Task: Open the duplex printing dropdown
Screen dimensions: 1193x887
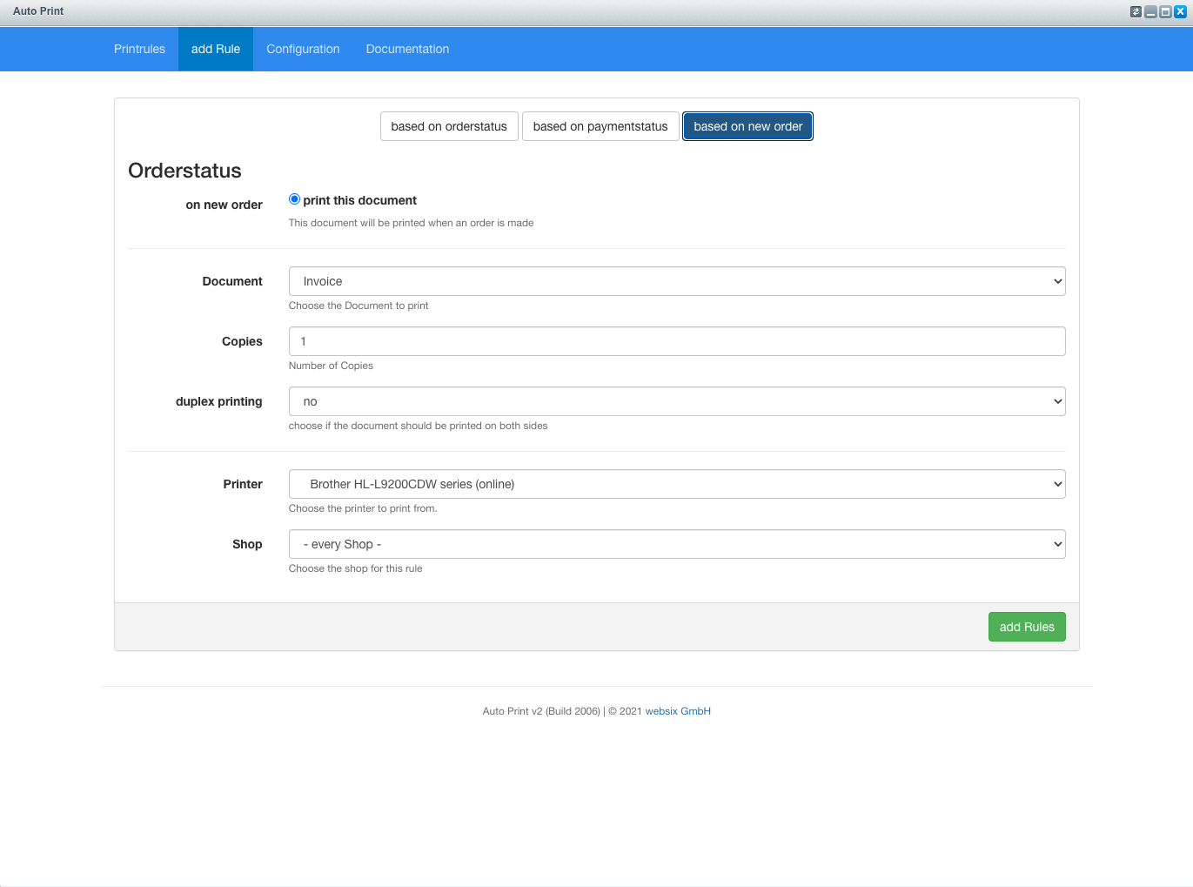Action: pyautogui.click(x=677, y=401)
